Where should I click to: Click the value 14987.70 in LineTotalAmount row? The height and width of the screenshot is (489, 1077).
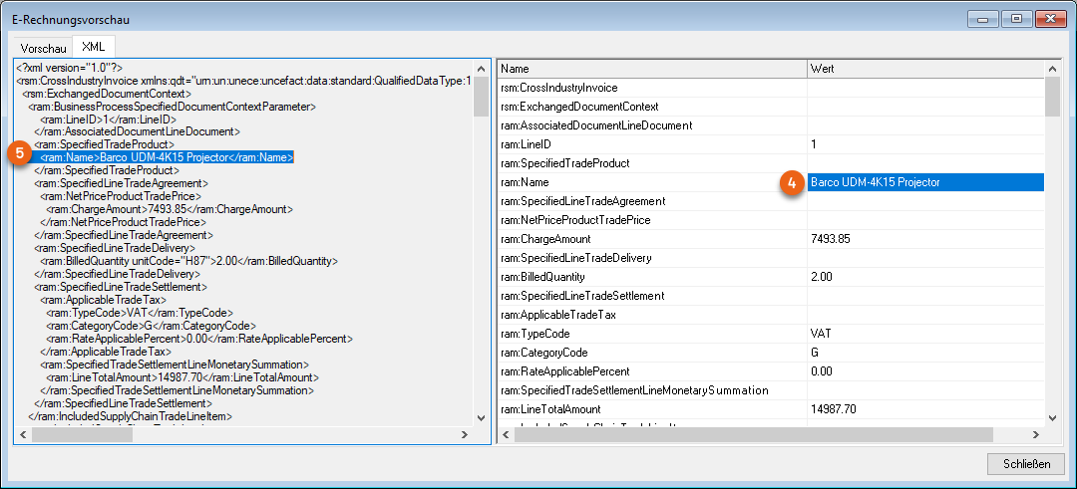pyautogui.click(x=834, y=409)
